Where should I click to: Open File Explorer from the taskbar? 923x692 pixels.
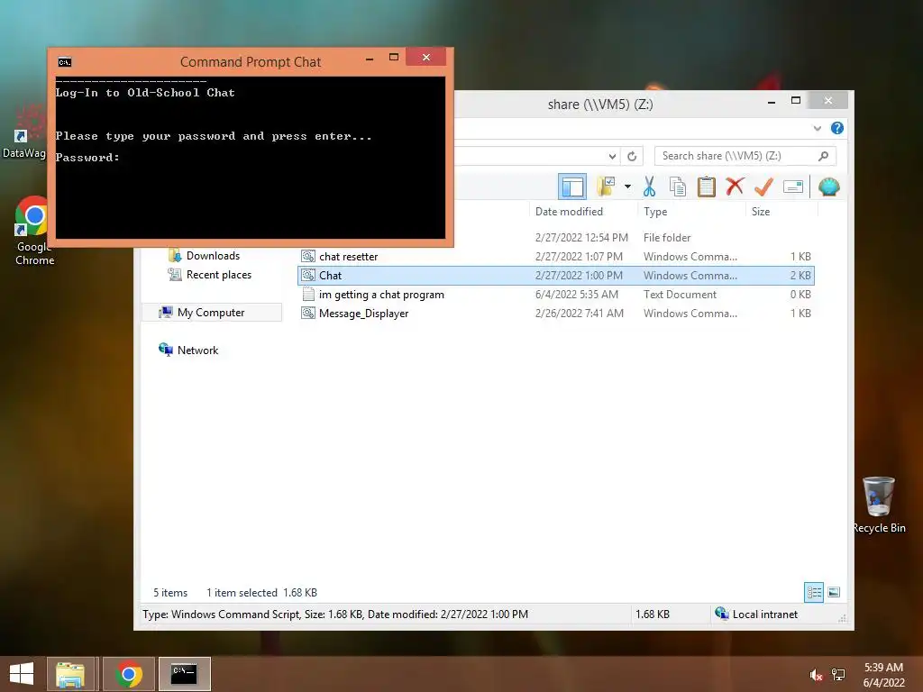point(70,674)
